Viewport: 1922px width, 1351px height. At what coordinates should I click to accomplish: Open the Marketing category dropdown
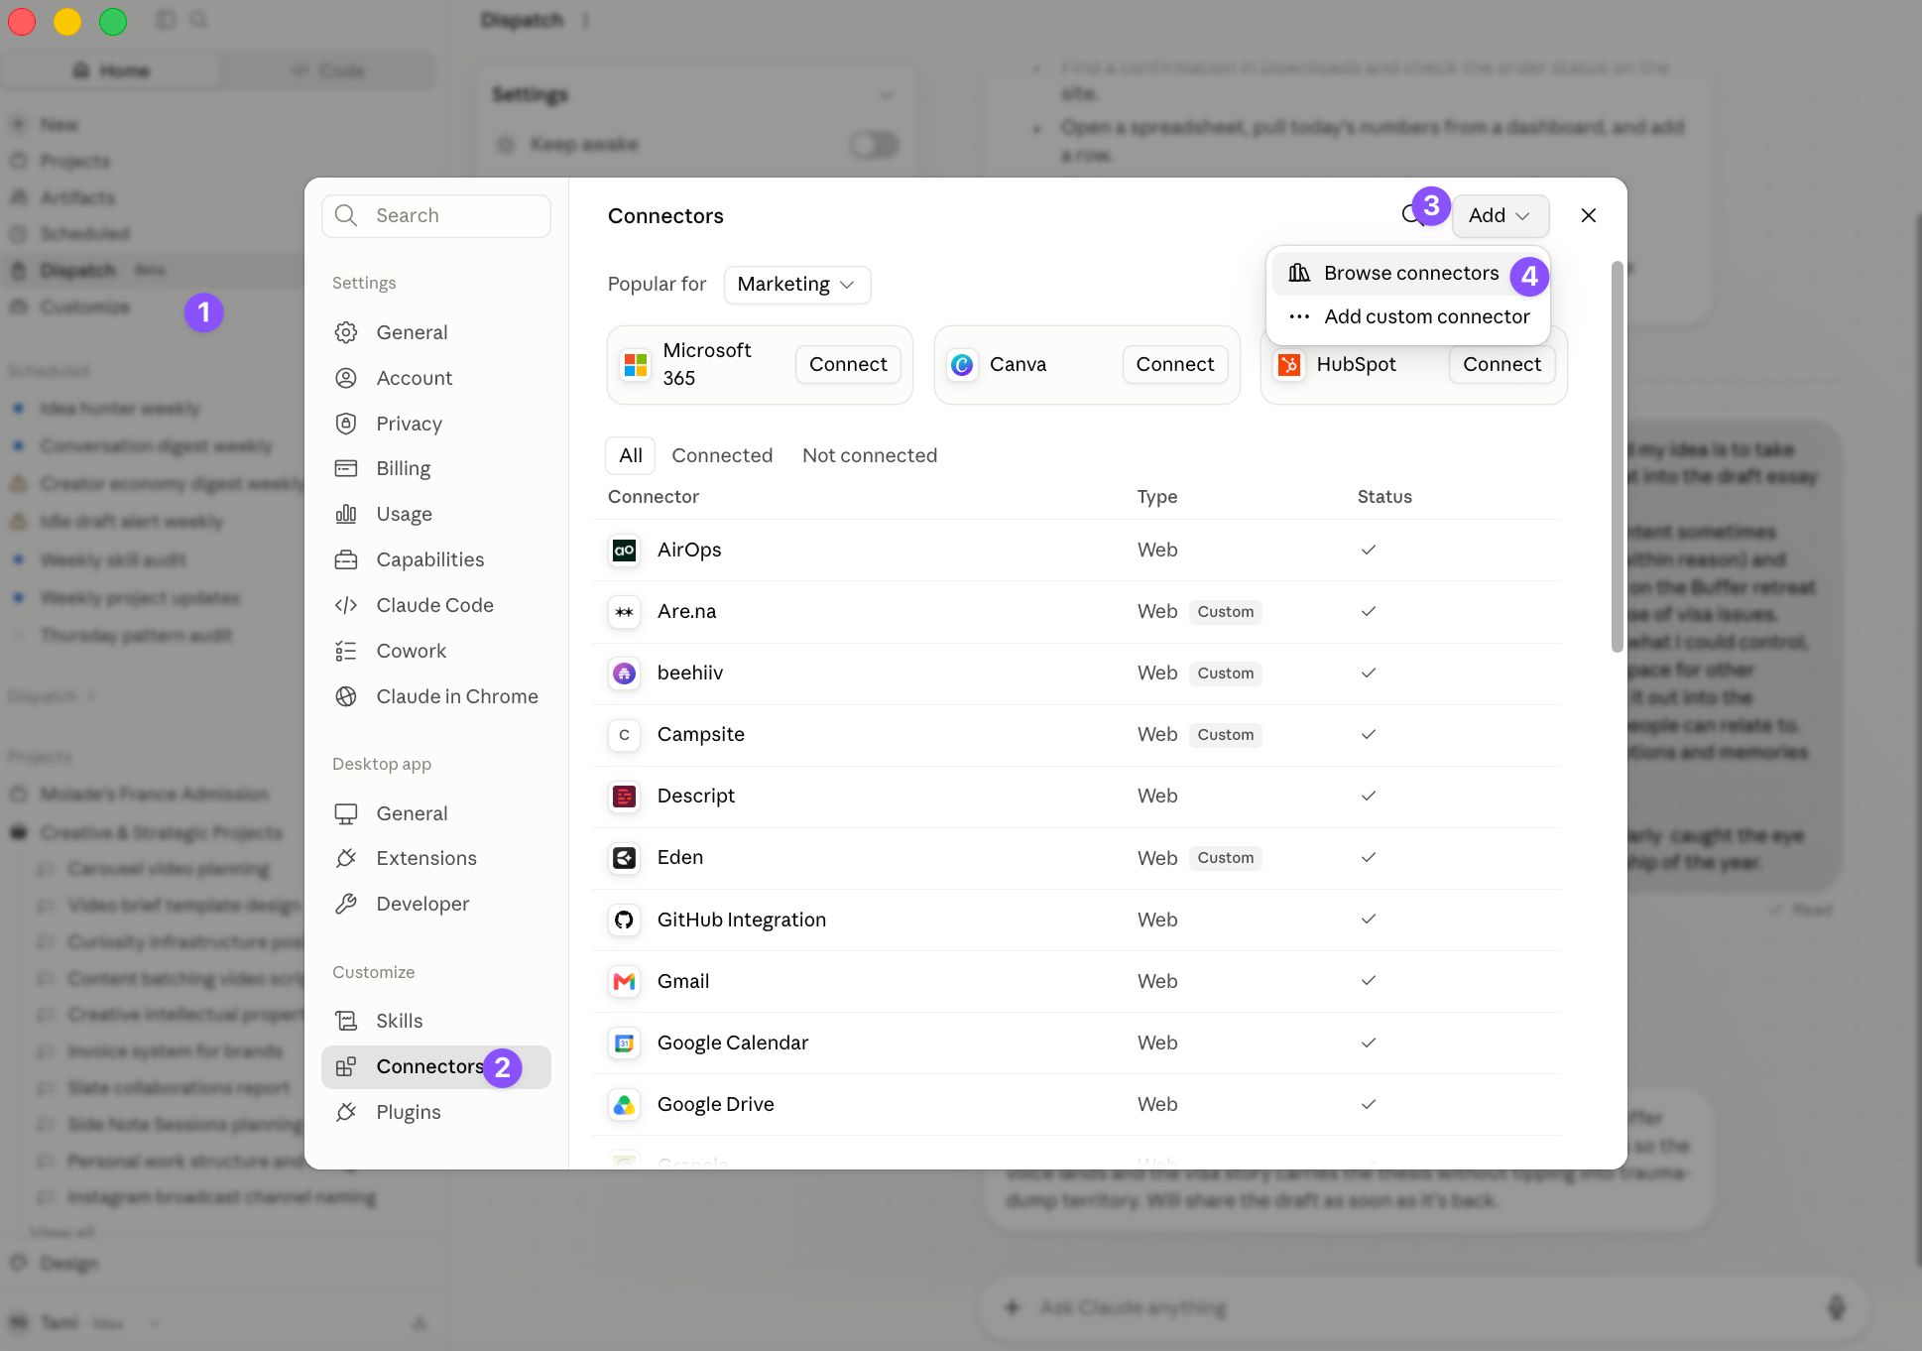(797, 285)
